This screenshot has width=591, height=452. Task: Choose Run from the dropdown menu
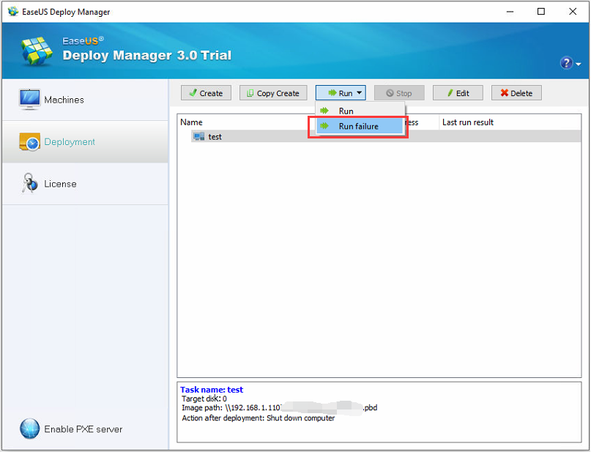tap(360, 111)
